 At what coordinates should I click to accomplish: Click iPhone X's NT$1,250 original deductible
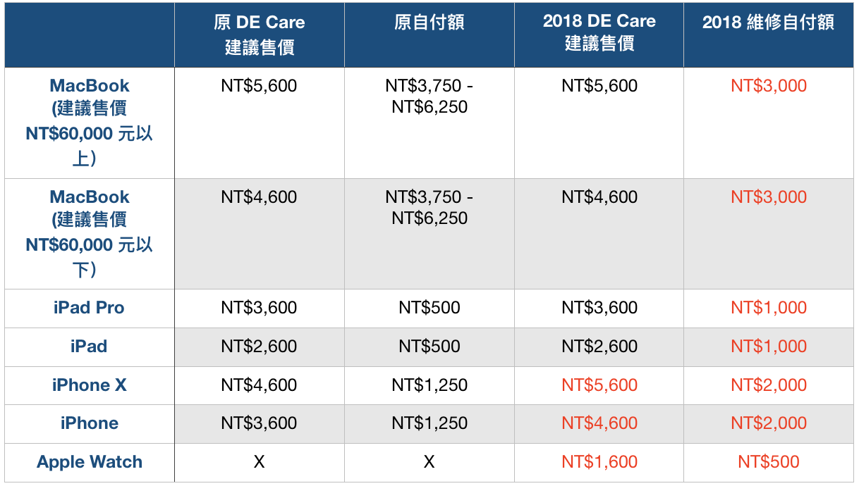coord(429,385)
